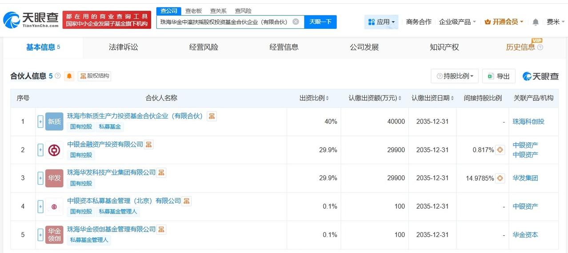This screenshot has width=568, height=253.
Task: Open the 商务合作 link
Action: tap(419, 22)
